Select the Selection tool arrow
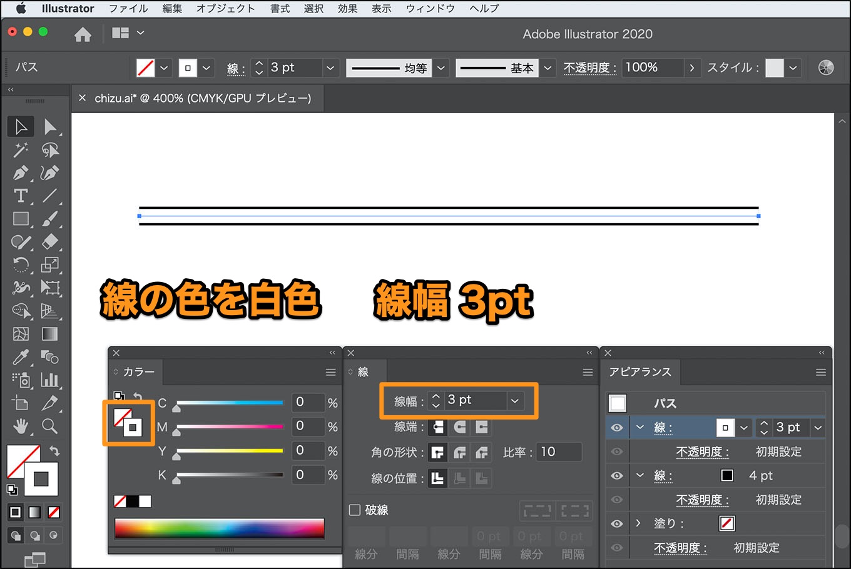 [21, 126]
